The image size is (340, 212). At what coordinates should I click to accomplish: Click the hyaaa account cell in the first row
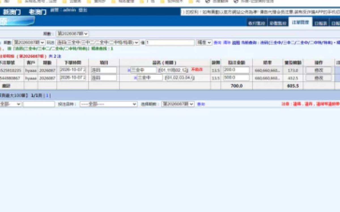click(31, 70)
